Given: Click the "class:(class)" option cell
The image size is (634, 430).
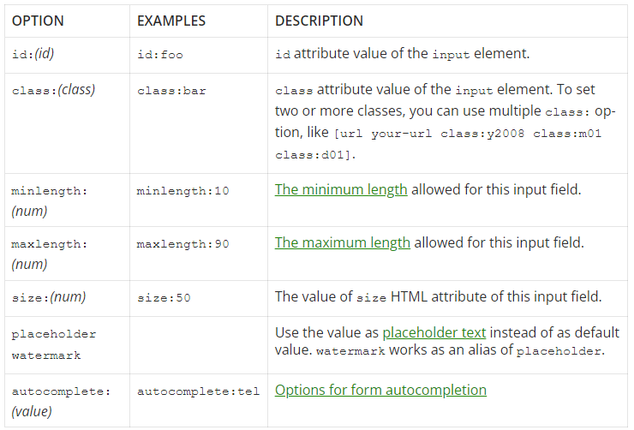Looking at the screenshot, I should click(53, 90).
